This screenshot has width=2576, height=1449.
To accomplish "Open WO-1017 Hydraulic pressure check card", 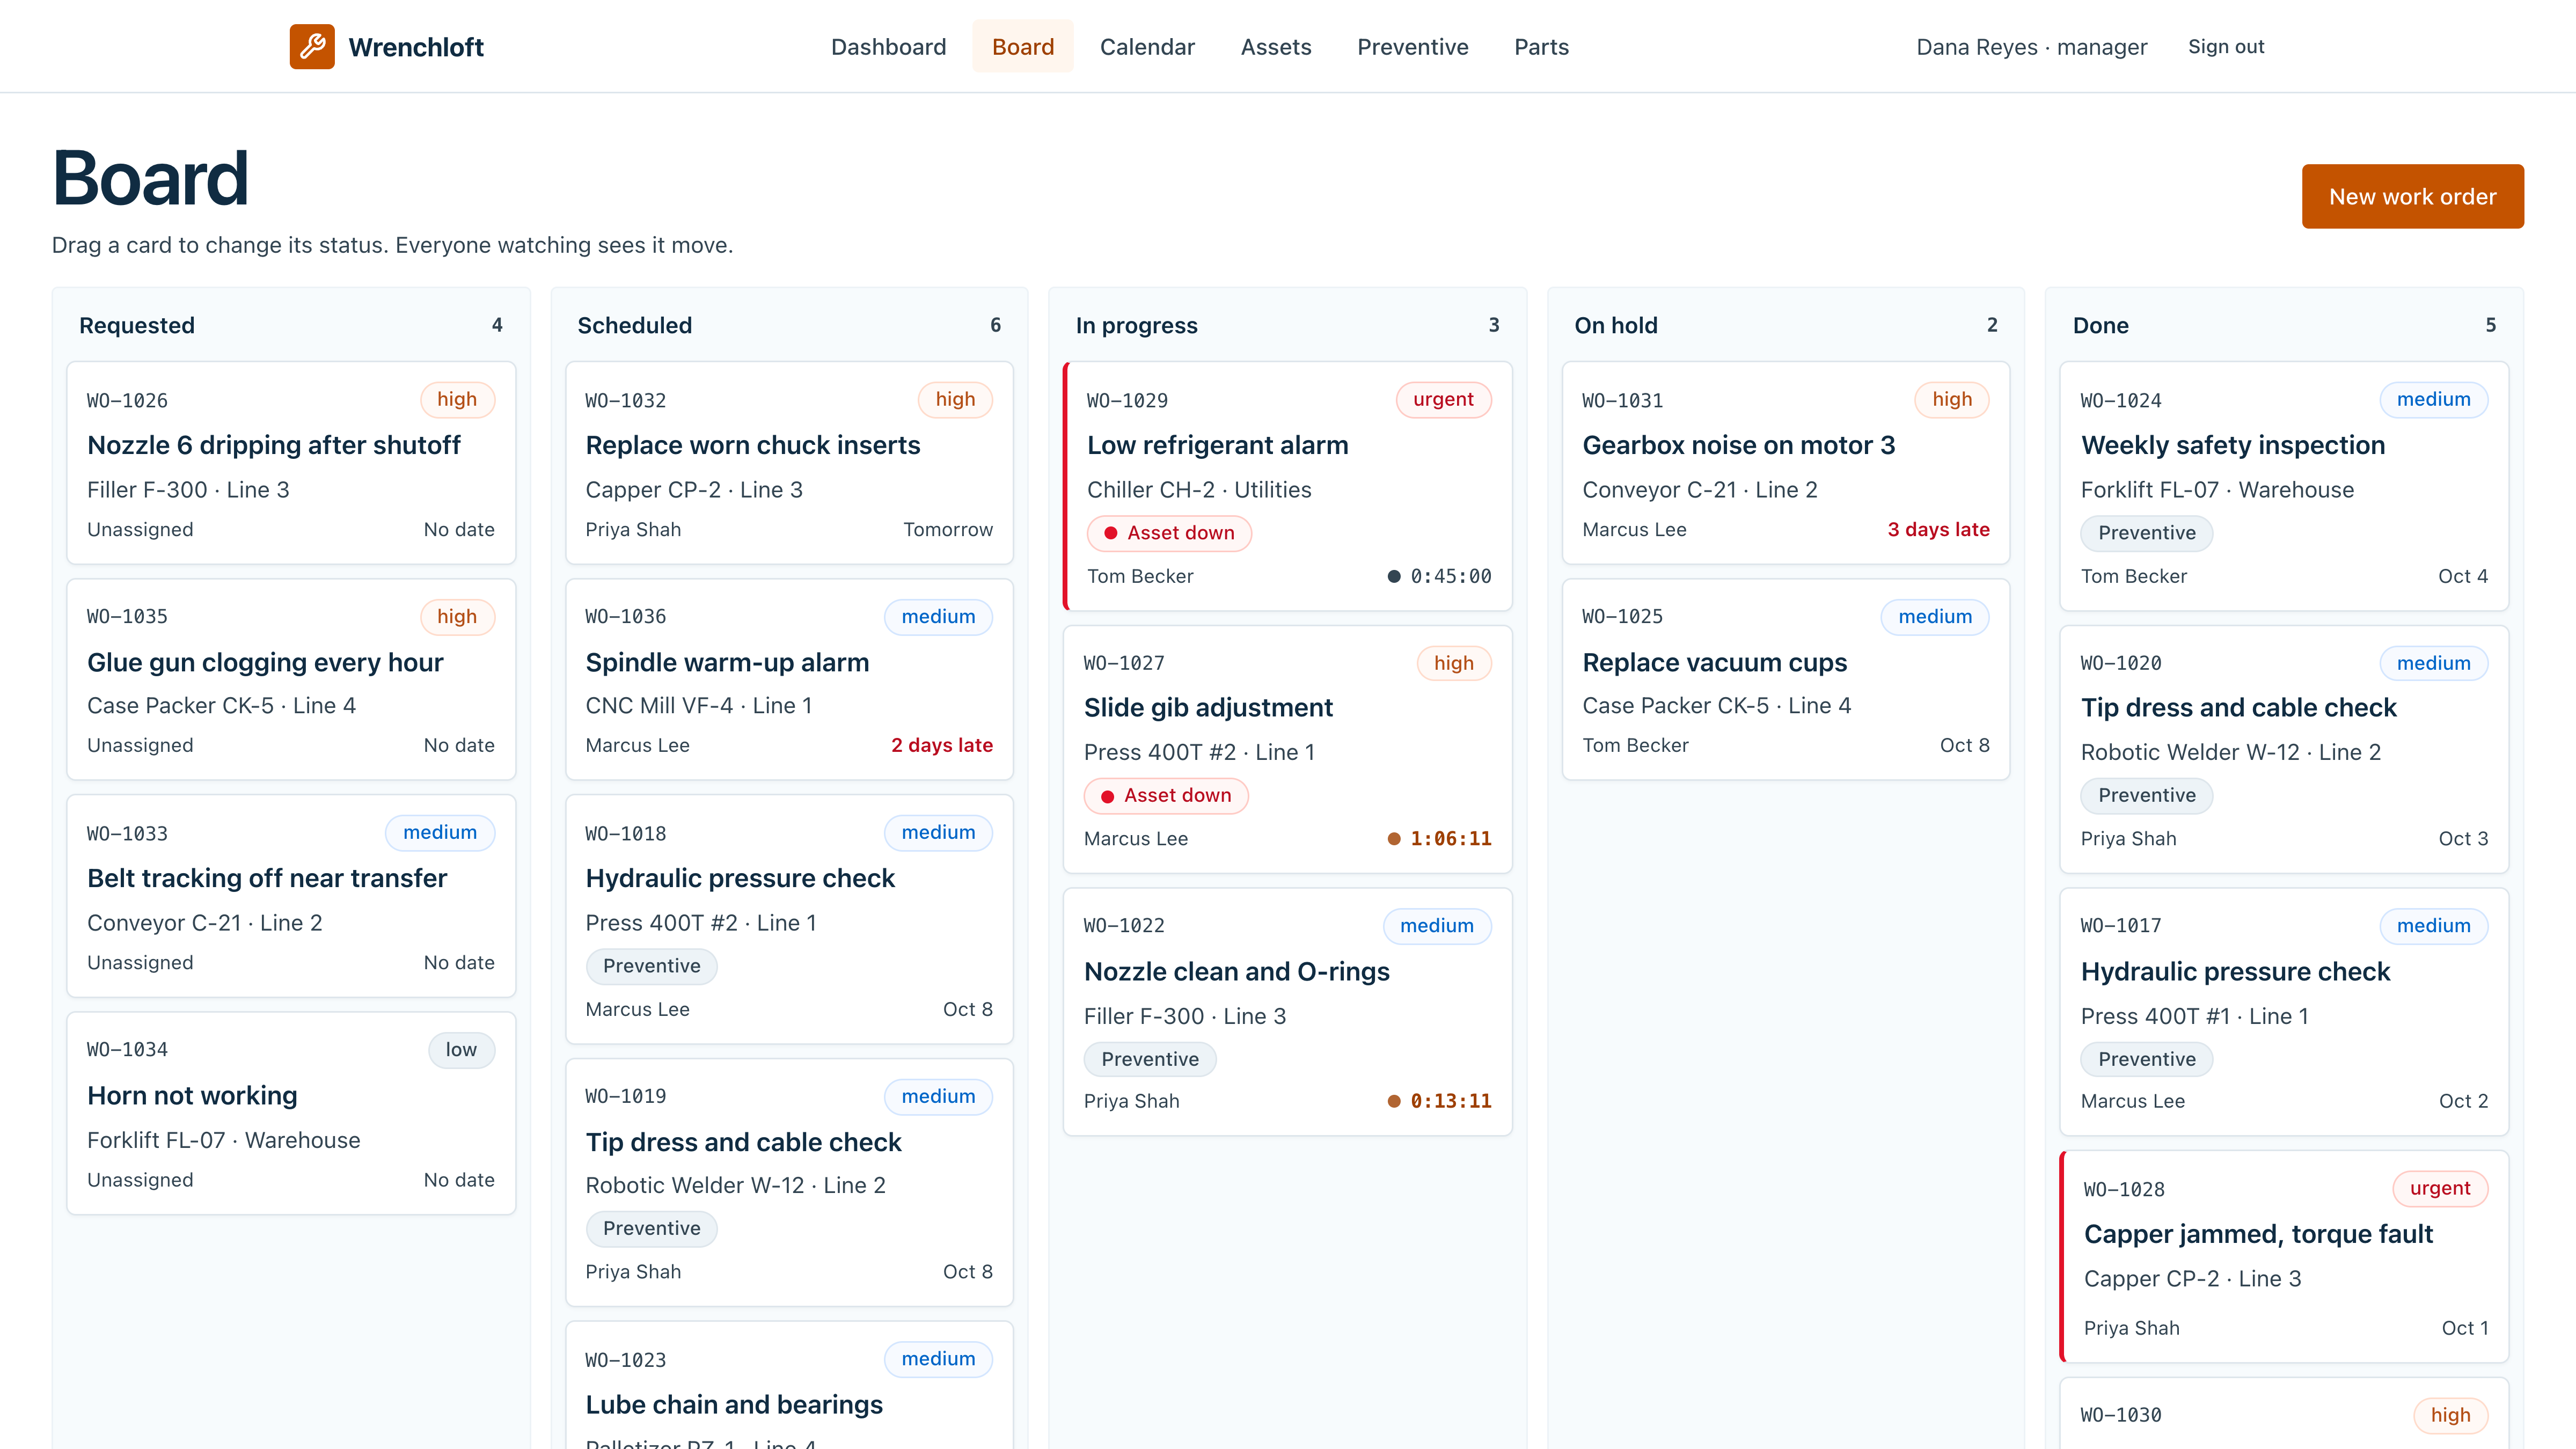I will click(x=2284, y=1012).
